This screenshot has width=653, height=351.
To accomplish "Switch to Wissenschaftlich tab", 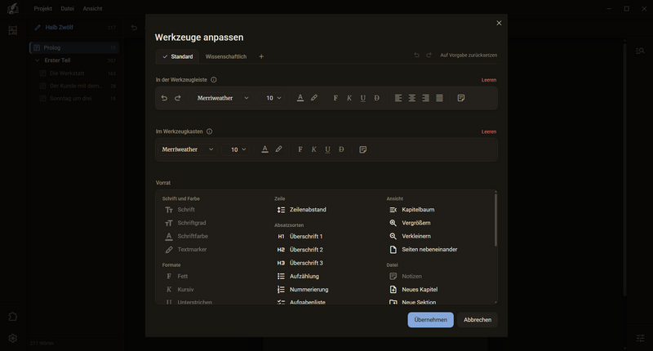I will 226,56.
